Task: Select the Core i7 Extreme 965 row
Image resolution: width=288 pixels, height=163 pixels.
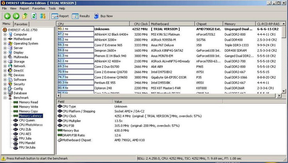Action: click(x=169, y=45)
